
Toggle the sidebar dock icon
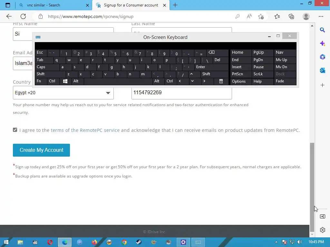pos(322,216)
